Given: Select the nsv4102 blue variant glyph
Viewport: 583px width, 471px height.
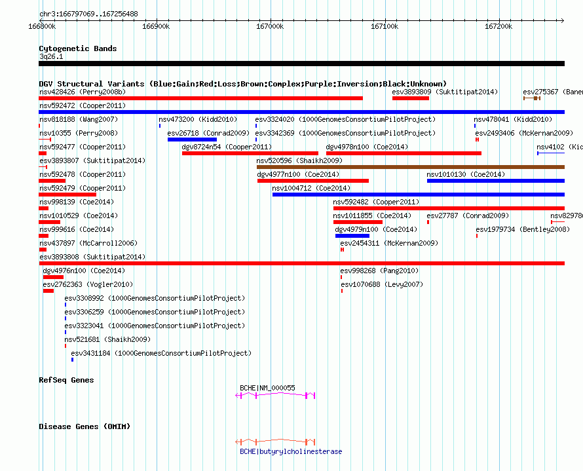Looking at the screenshot, I should click(551, 153).
